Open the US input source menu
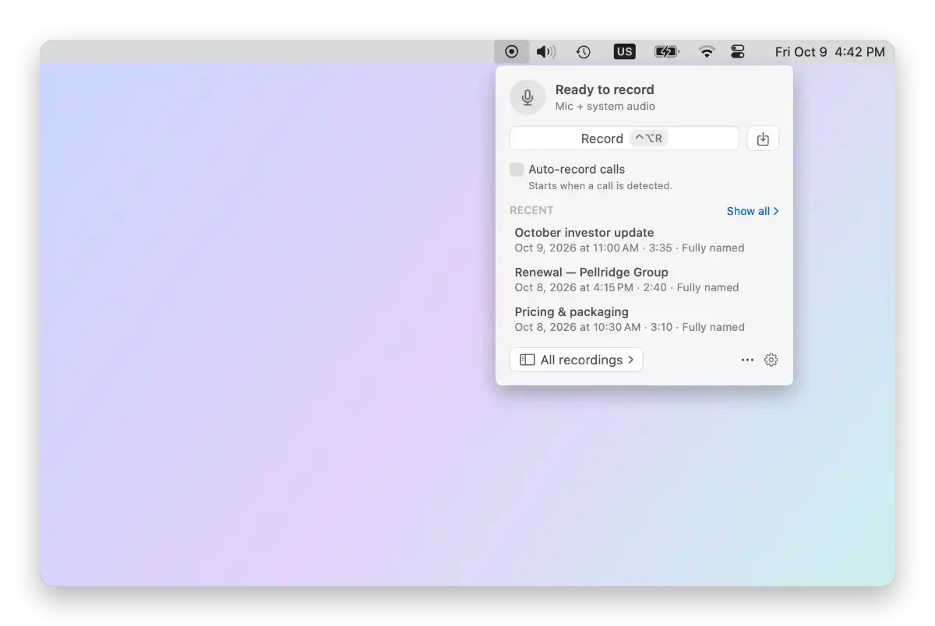This screenshot has height=626, width=935. tap(624, 51)
